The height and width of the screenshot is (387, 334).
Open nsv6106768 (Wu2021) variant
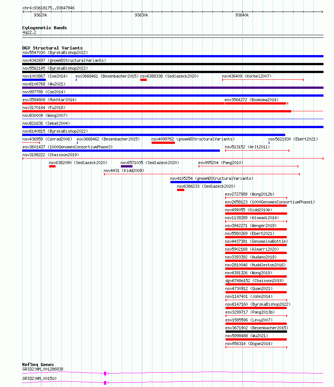pyautogui.click(x=44, y=84)
